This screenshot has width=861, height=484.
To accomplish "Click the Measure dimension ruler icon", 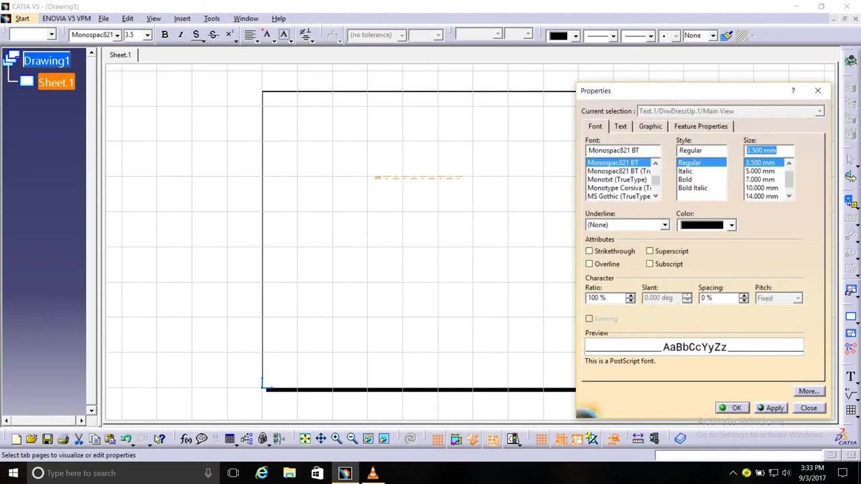I will click(638, 439).
